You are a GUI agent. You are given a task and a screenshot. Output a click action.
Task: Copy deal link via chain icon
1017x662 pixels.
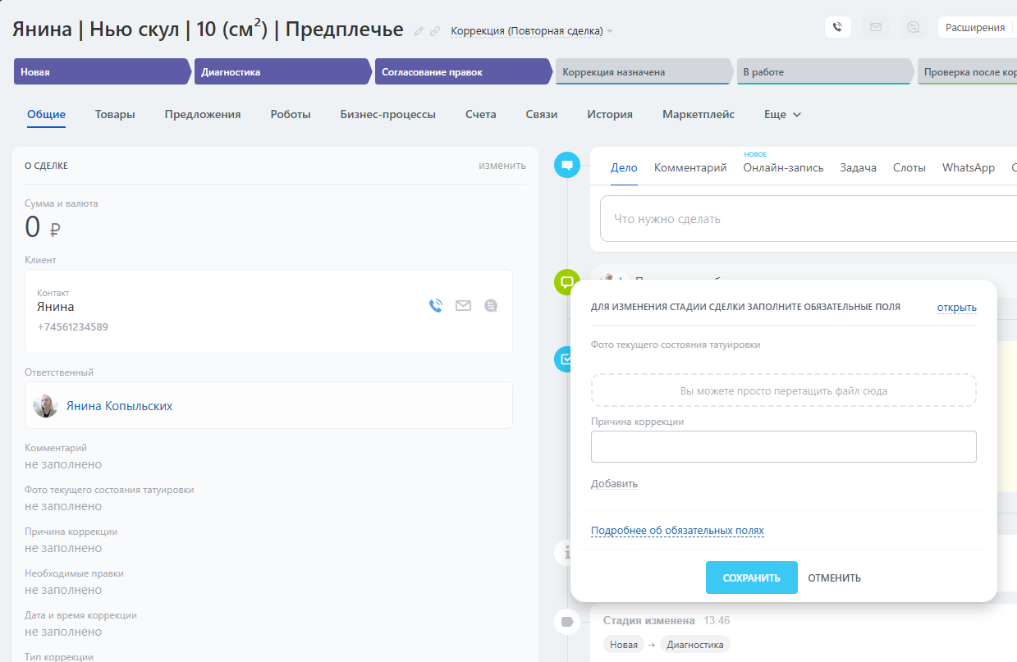click(435, 31)
